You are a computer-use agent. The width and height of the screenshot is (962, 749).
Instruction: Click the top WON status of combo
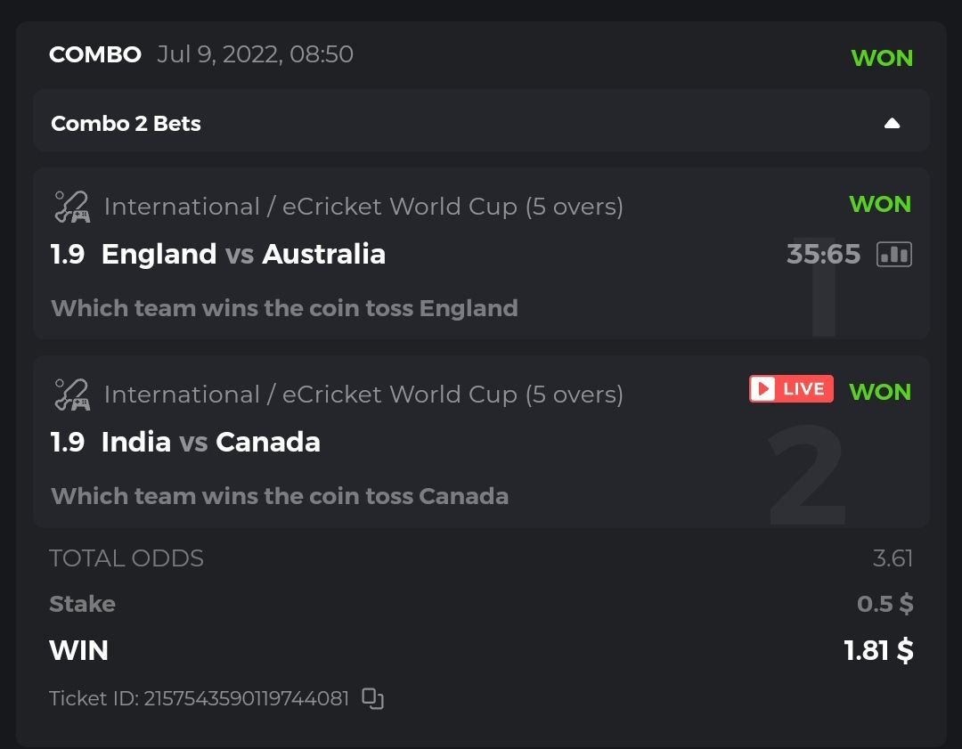(x=882, y=58)
